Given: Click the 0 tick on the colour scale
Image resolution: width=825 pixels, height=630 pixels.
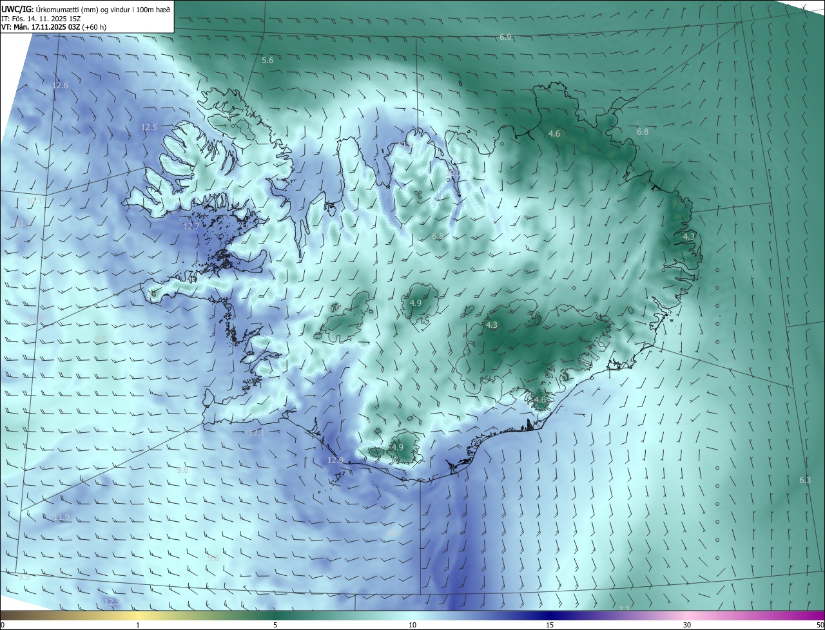Looking at the screenshot, I should coord(3,625).
